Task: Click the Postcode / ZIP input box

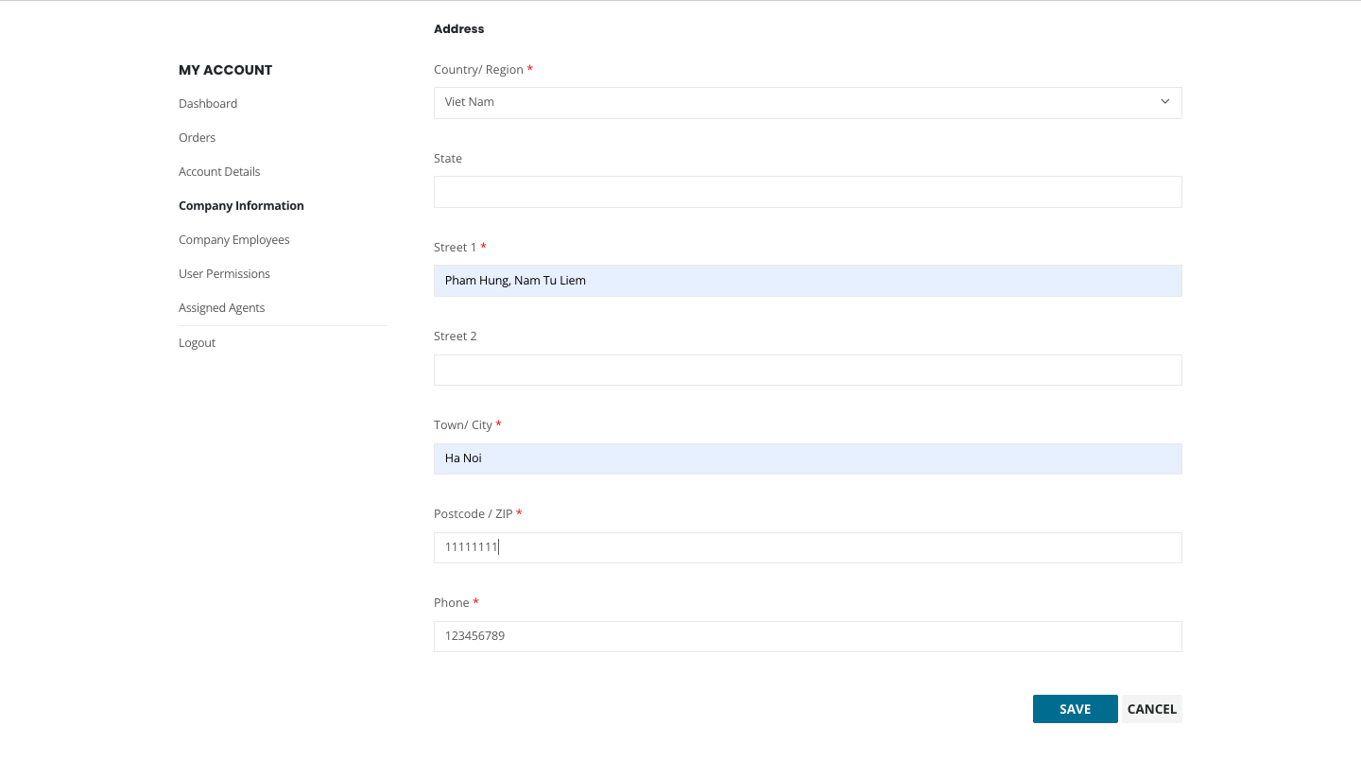Action: [807, 547]
